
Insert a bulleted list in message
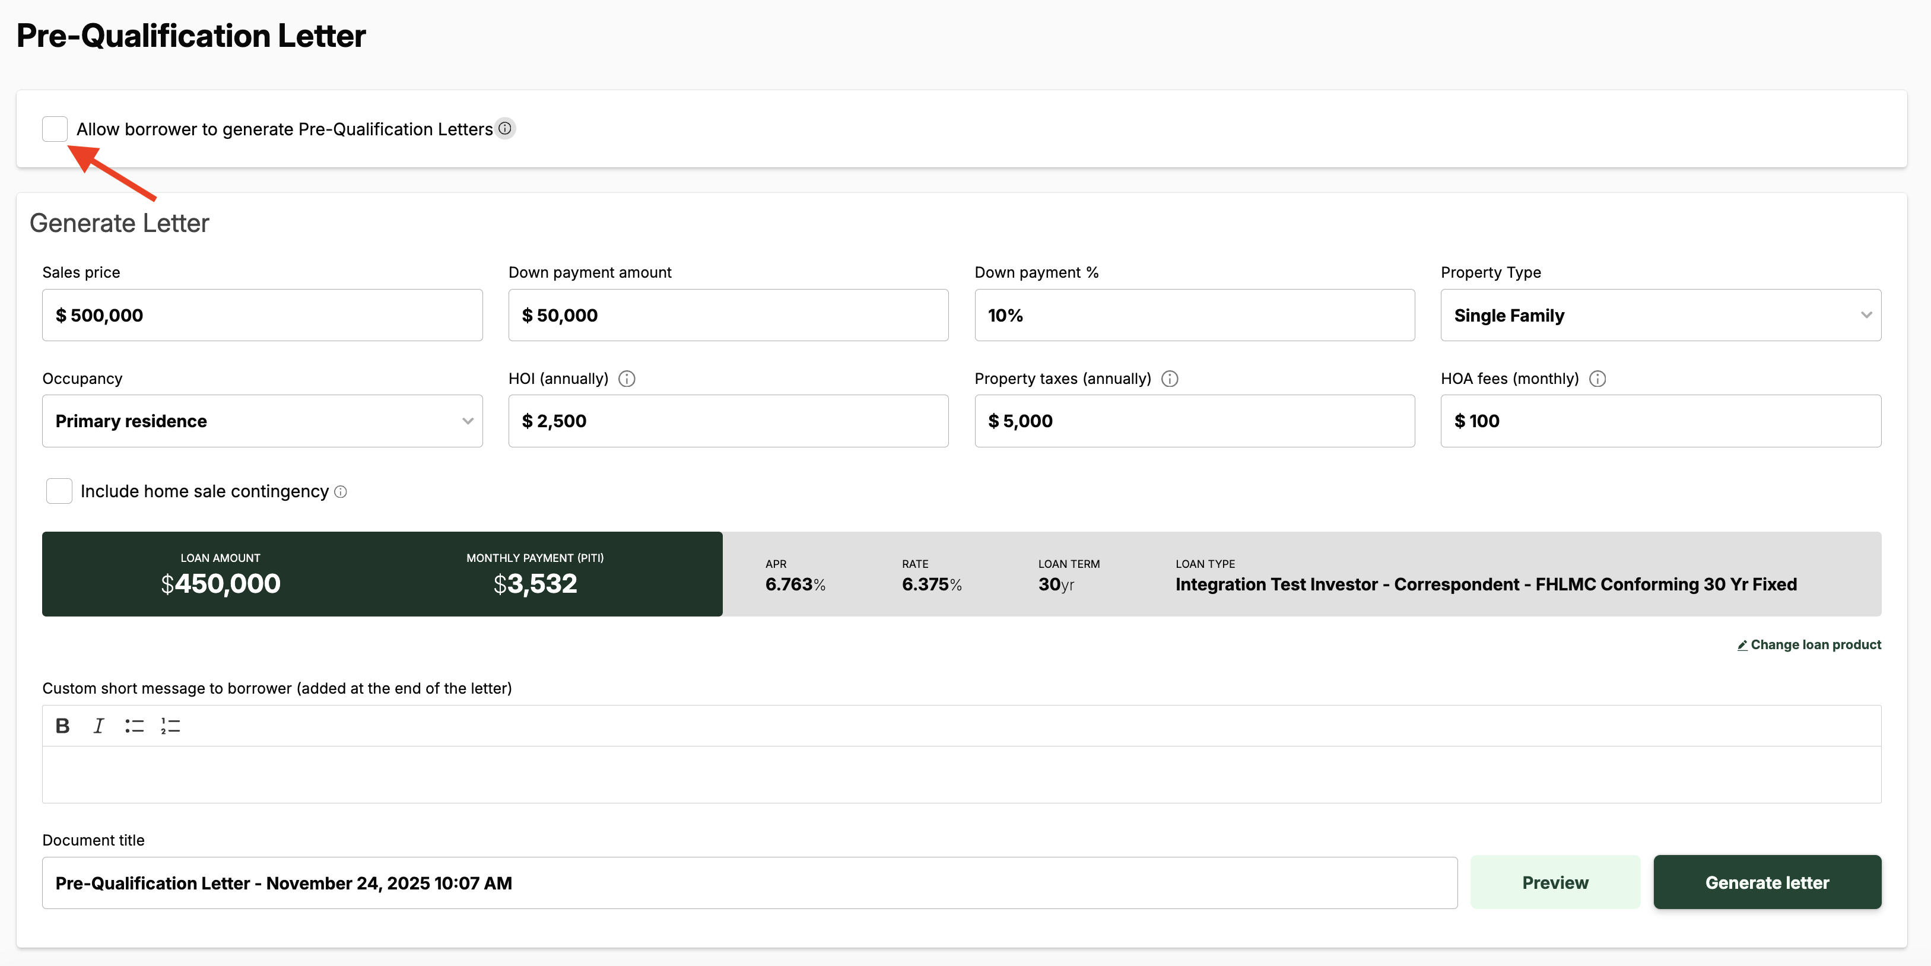[x=134, y=726]
